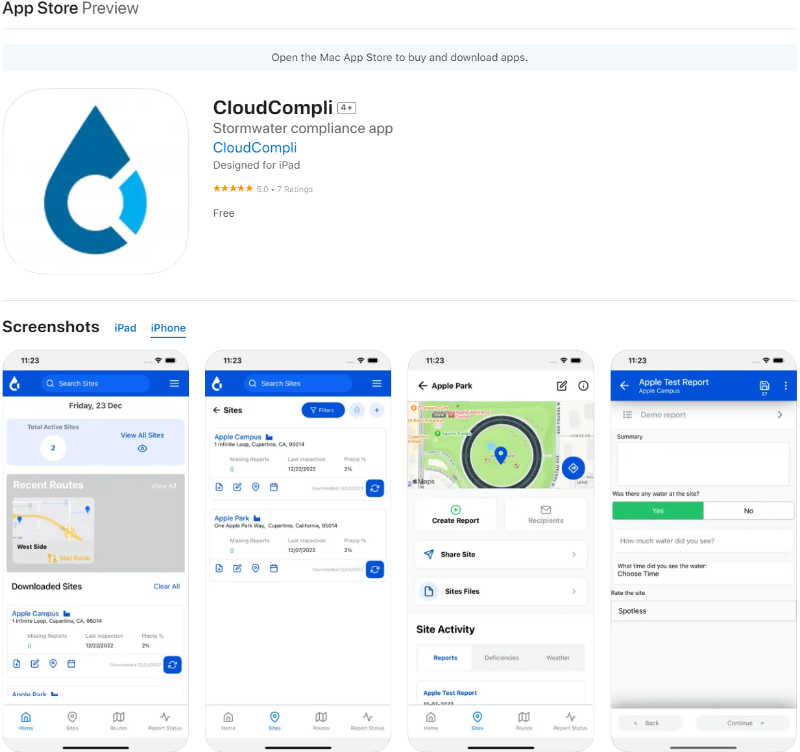800x752 pixels.
Task: Click new report icon on Apple Campus Sites card
Action: [x=219, y=487]
